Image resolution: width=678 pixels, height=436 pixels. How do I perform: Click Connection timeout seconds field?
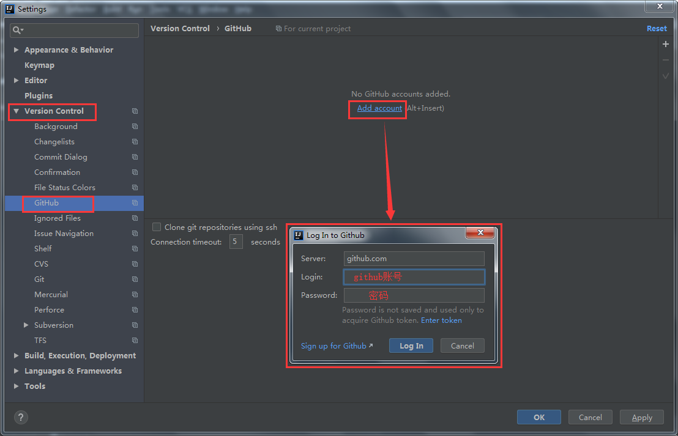click(x=236, y=242)
